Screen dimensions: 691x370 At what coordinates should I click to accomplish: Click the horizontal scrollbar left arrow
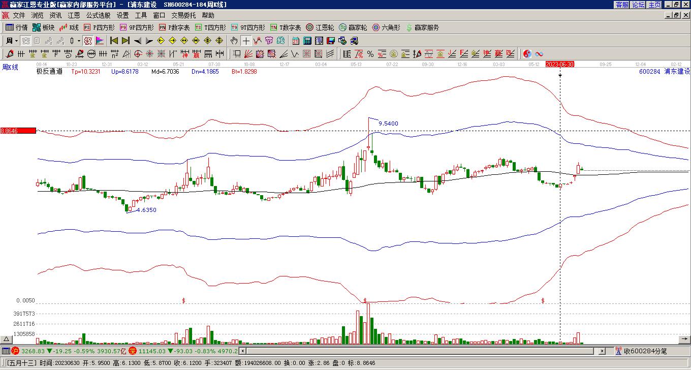pyautogui.click(x=243, y=351)
